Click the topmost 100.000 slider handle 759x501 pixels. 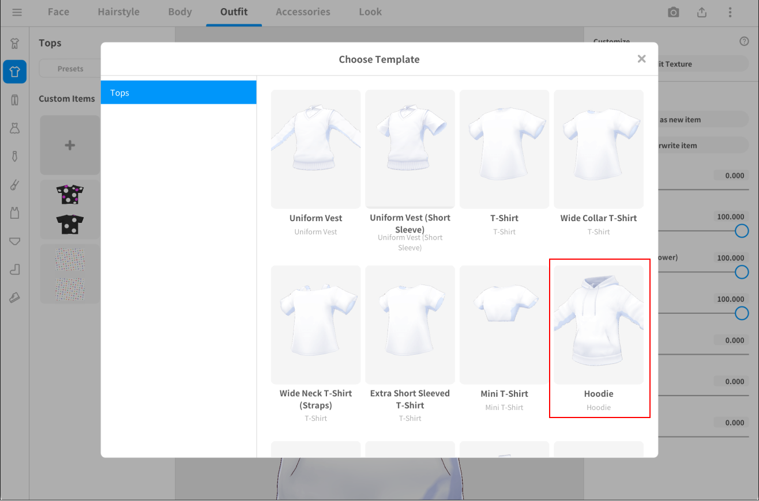[x=742, y=231]
